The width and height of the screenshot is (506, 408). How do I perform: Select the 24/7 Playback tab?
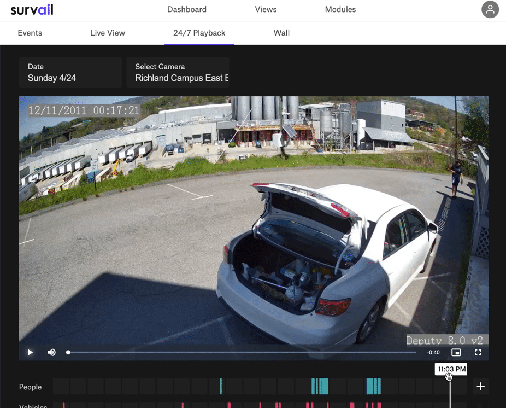pos(199,33)
